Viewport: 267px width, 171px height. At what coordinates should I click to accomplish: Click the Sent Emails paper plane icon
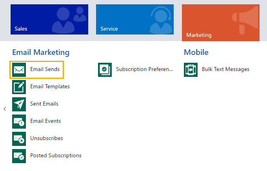pyautogui.click(x=19, y=104)
